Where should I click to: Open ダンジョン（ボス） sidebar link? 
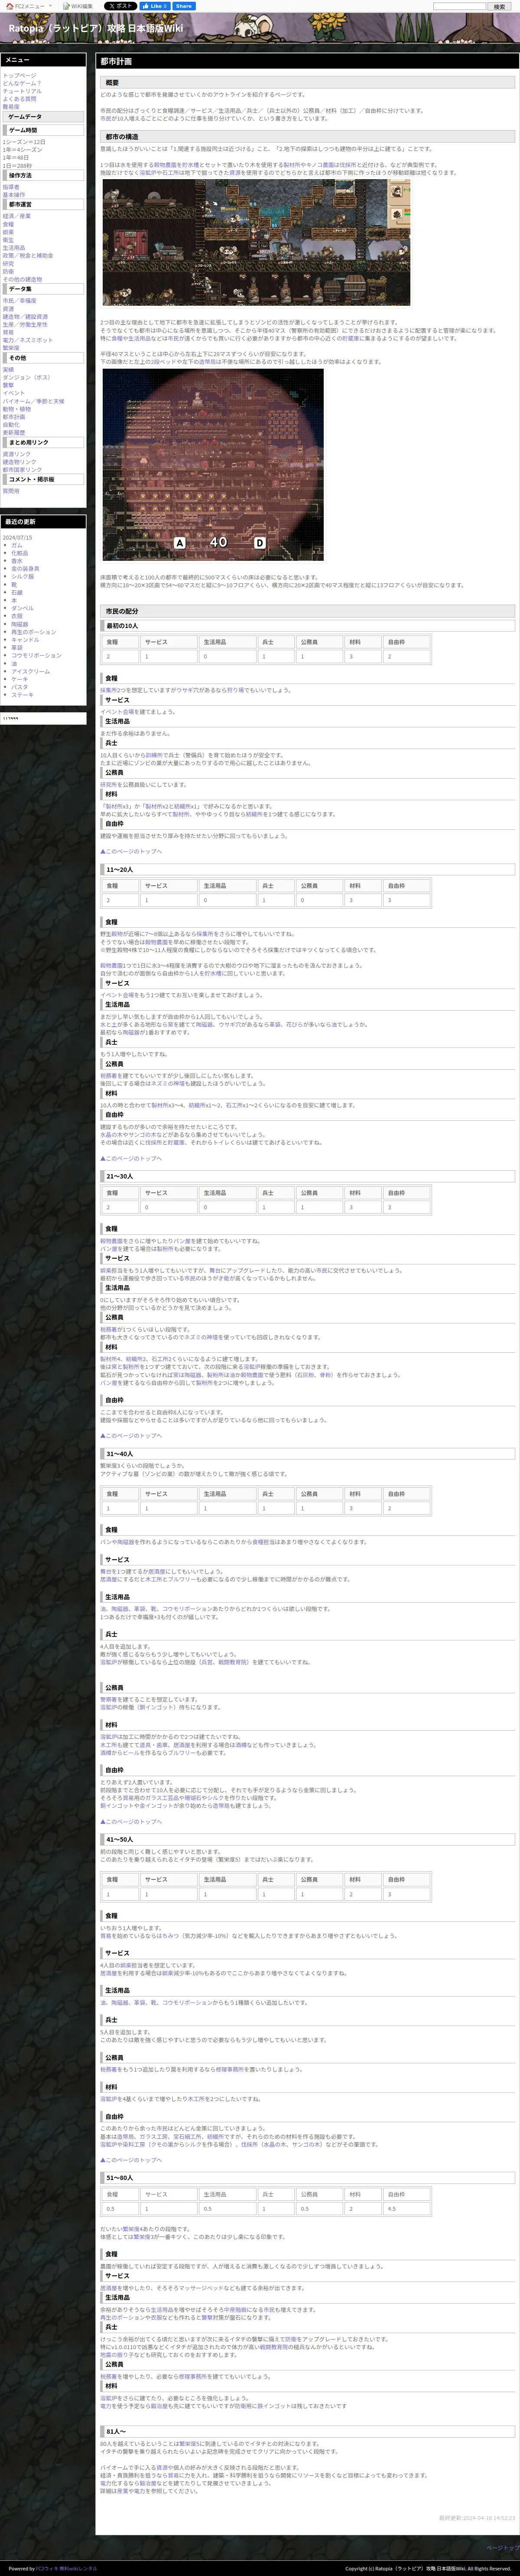click(x=26, y=377)
